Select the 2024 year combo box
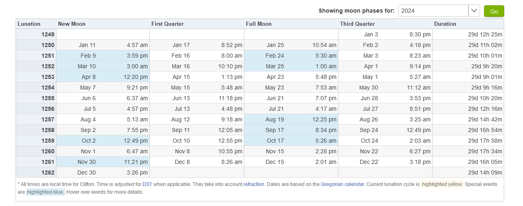 click(x=439, y=11)
